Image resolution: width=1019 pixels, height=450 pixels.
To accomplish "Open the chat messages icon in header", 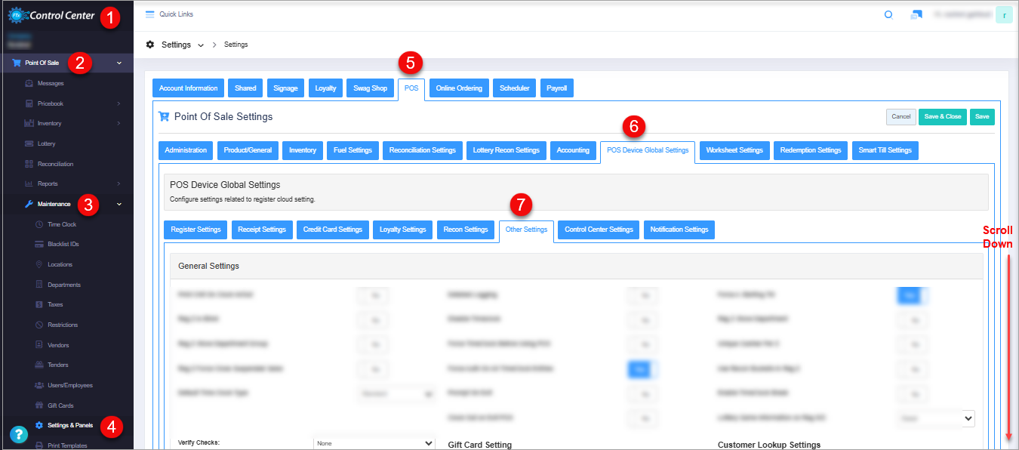I will click(x=916, y=14).
